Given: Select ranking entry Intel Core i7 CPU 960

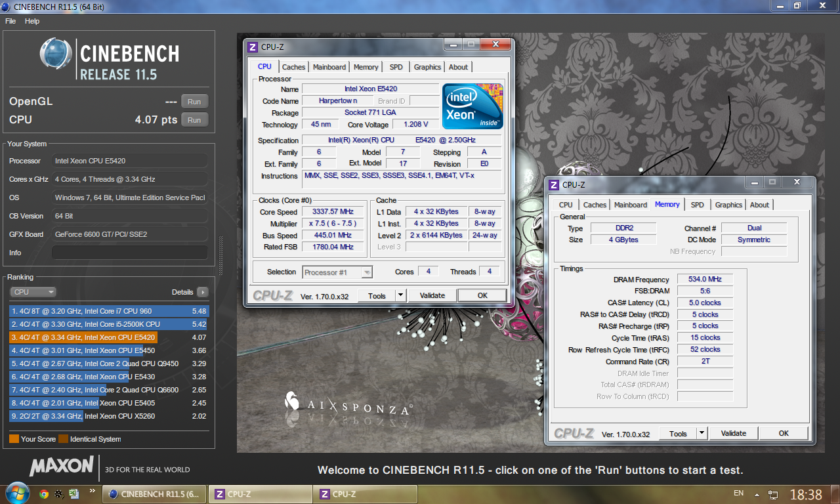Looking at the screenshot, I should (x=108, y=311).
